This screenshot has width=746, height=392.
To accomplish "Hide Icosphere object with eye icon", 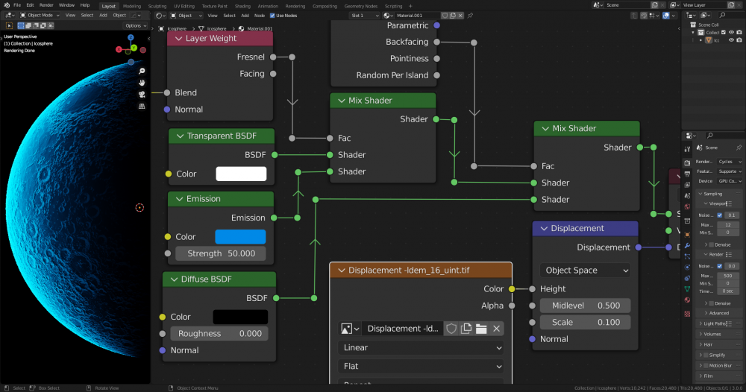I will [731, 40].
